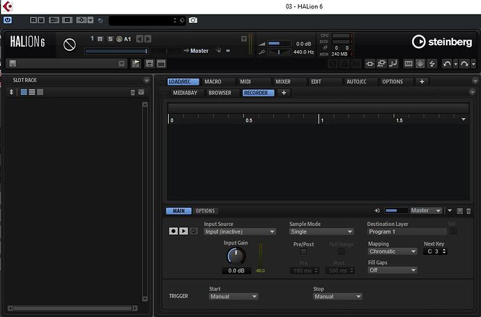Go to next program arrow

tap(148, 39)
